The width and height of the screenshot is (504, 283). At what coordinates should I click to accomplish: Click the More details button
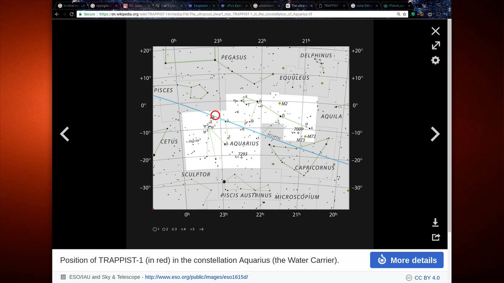point(407,260)
